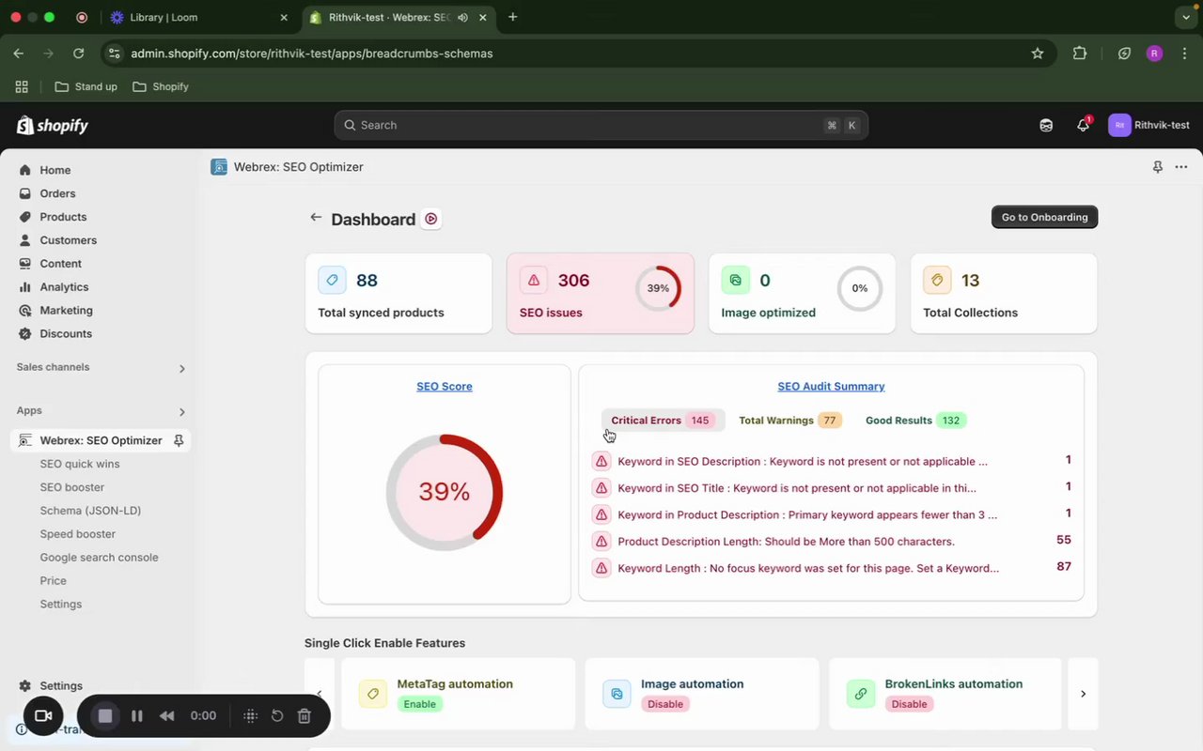Screen dimensions: 1203x751
Task: Click the notifications bell icon
Action: coord(1083,125)
